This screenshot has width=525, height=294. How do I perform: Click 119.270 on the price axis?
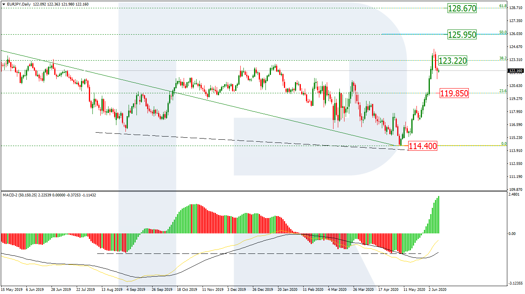click(515, 99)
